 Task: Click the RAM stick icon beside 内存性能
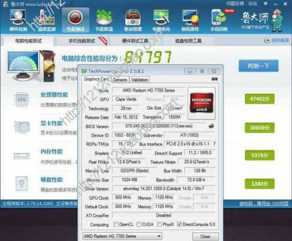coord(22,156)
